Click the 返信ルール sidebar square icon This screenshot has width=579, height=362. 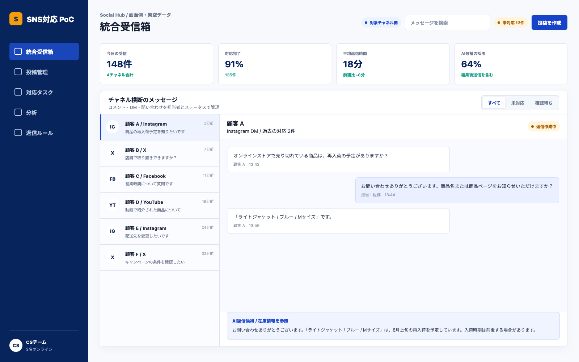[18, 132]
